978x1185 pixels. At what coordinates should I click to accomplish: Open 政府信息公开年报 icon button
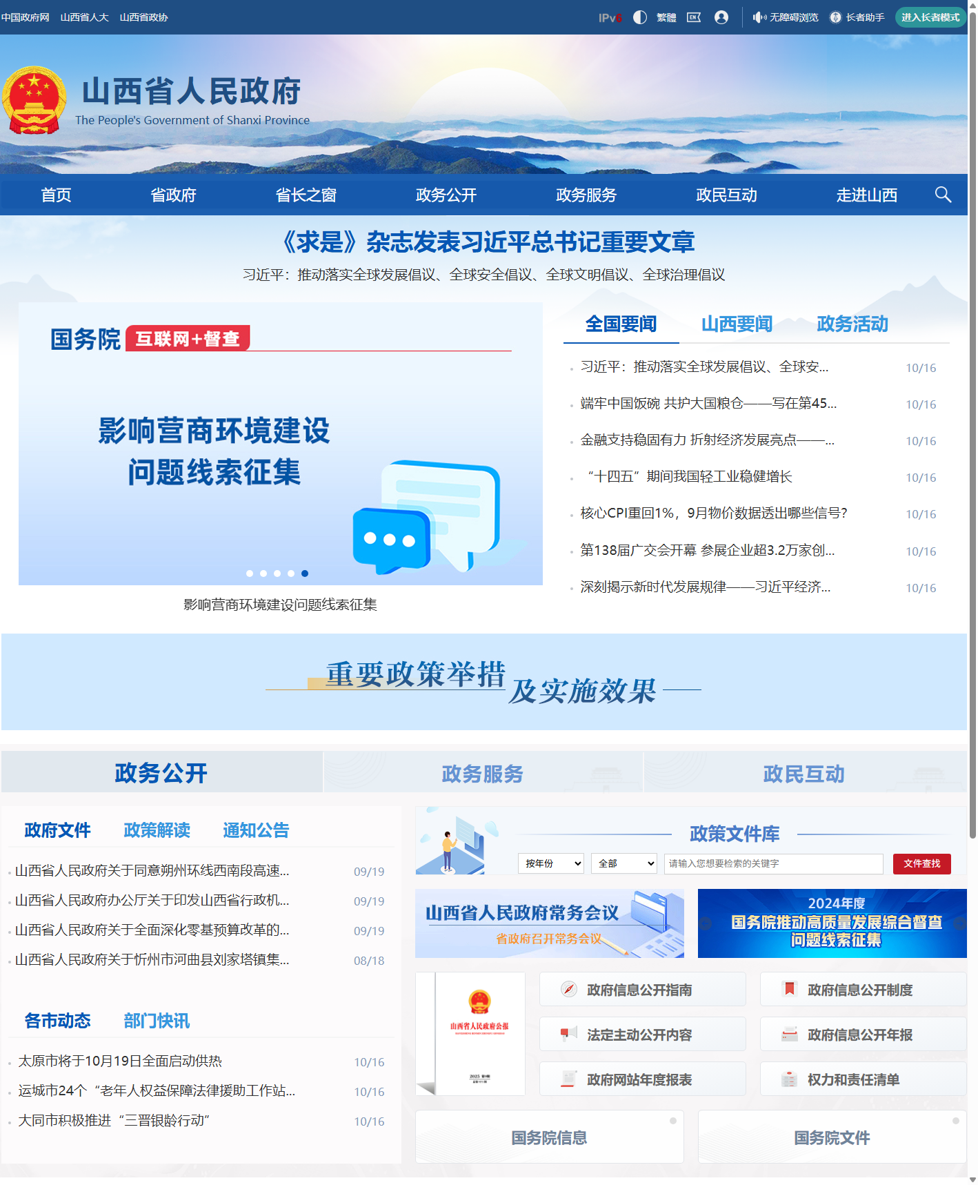(864, 1035)
